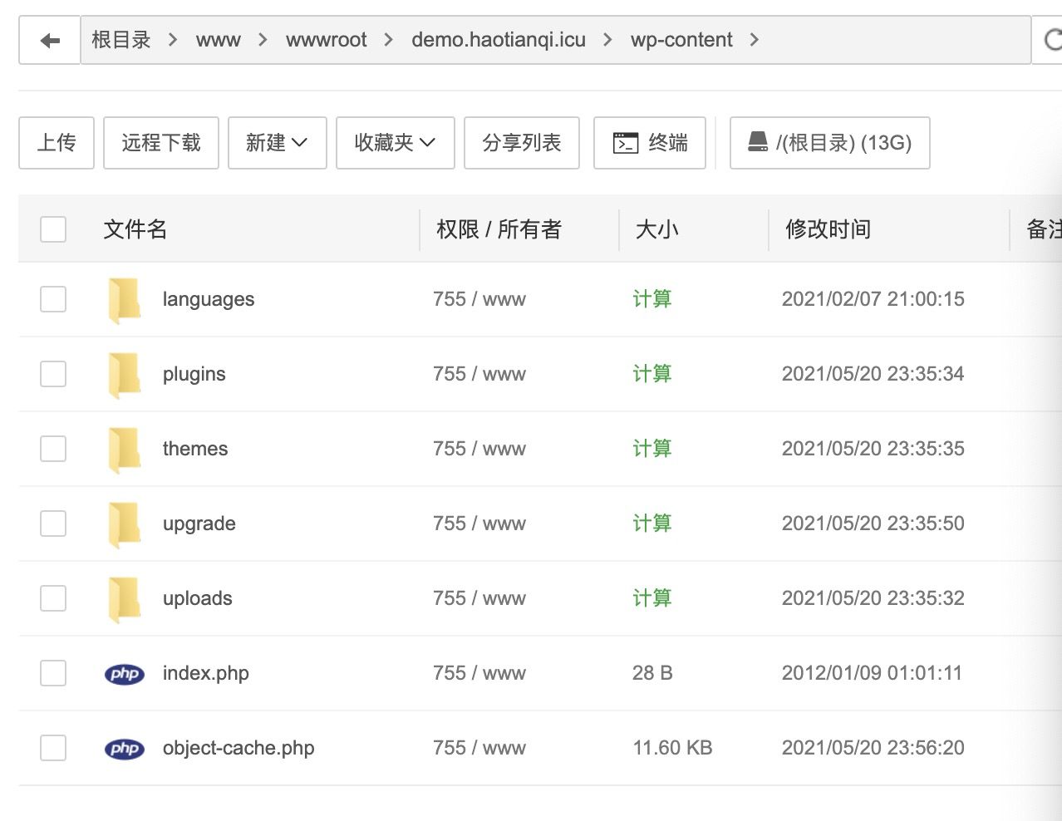The image size is (1062, 821).
Task: Click the PHP icon next to index.php
Action: click(124, 674)
